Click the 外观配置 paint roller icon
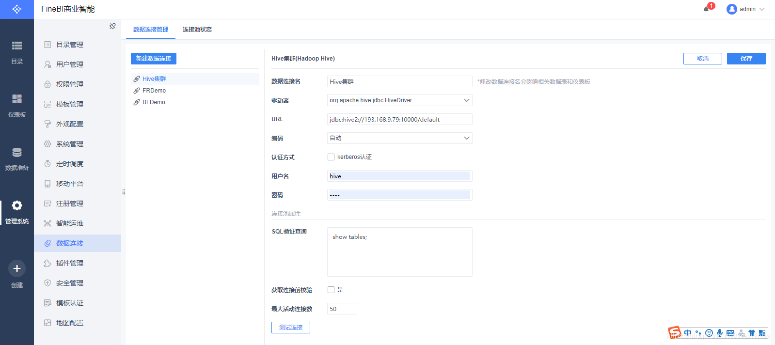 point(47,124)
